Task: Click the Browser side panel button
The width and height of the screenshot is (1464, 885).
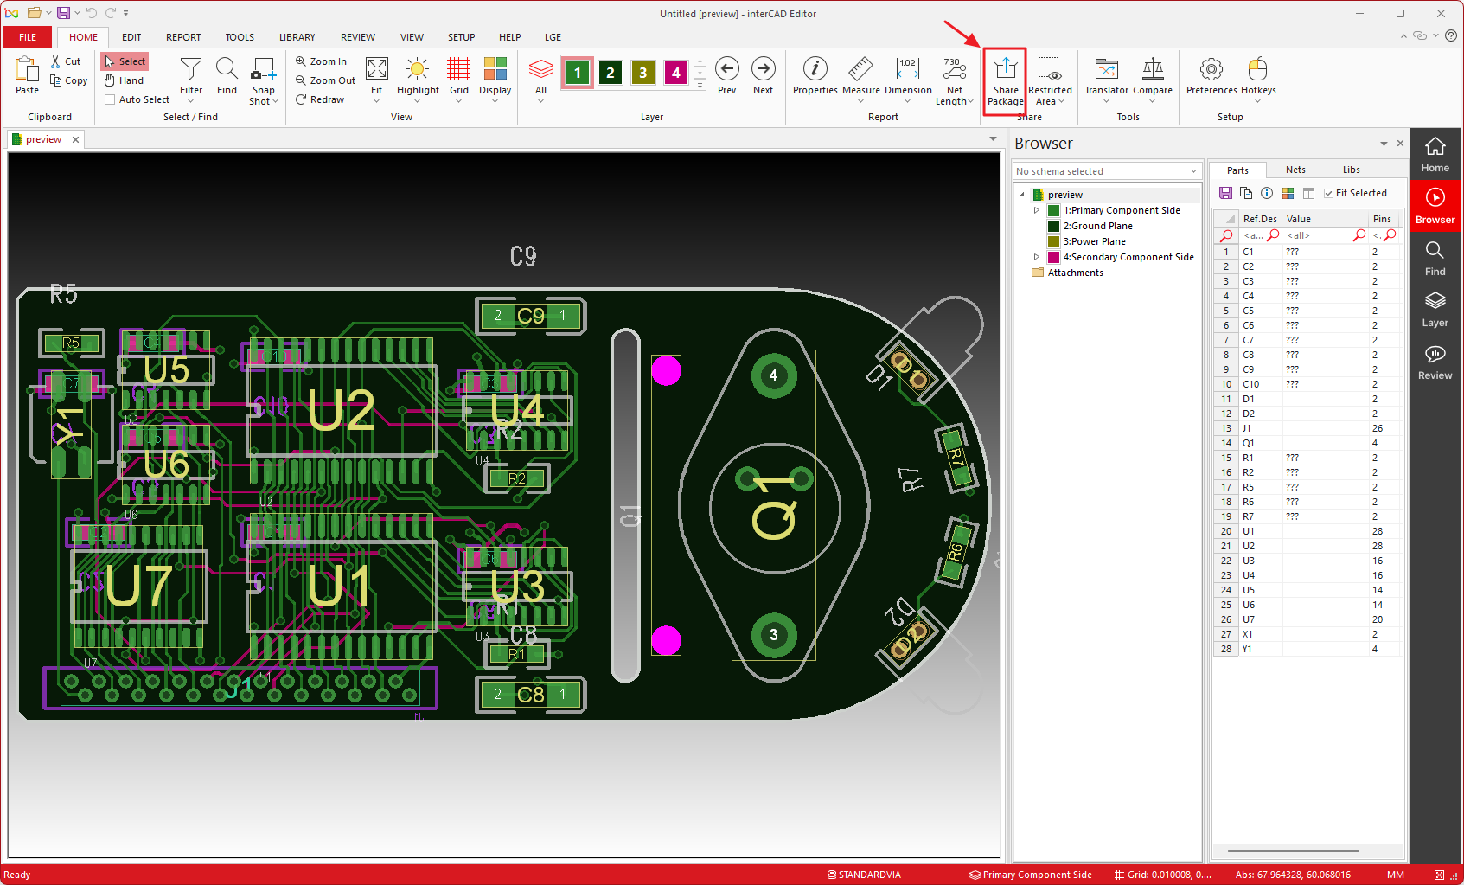Action: click(x=1435, y=207)
